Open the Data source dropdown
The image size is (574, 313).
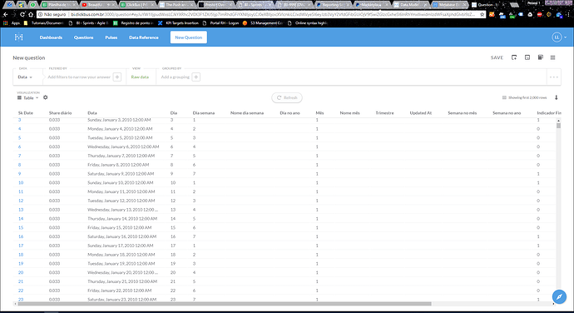coord(25,77)
